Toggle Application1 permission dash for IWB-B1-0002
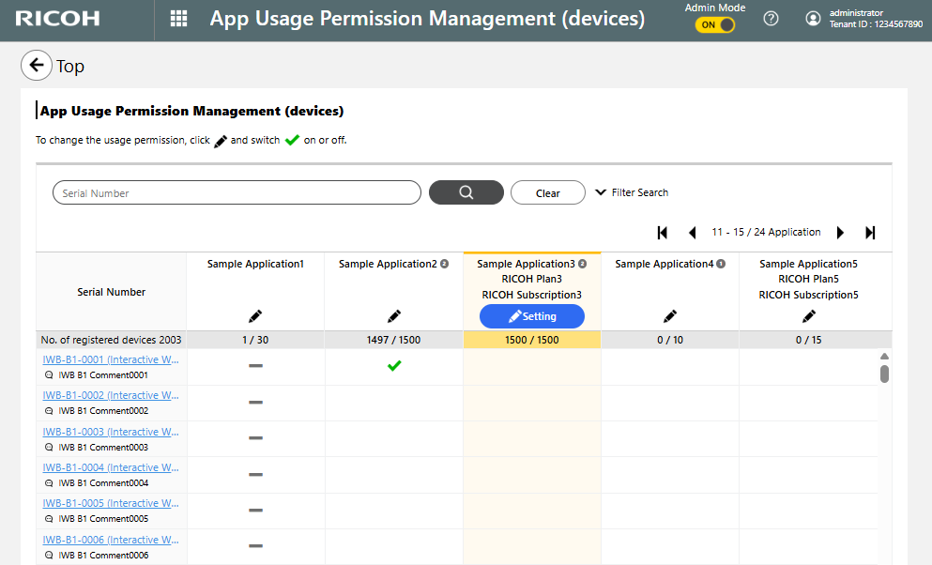This screenshot has height=565, width=932. [x=255, y=403]
